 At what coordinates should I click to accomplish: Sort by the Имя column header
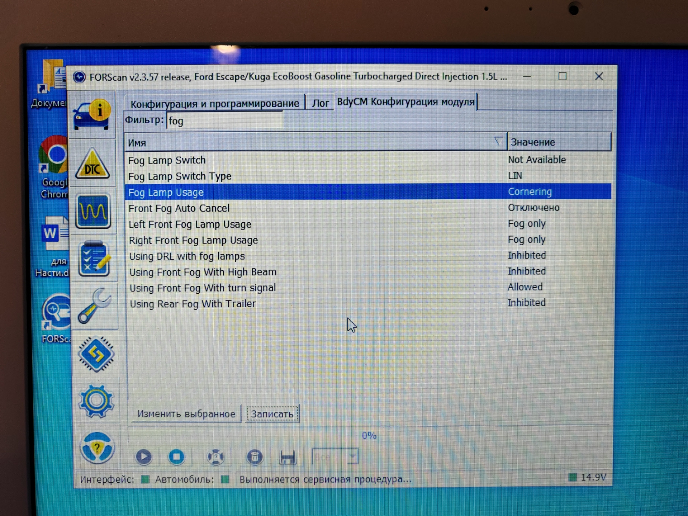(315, 142)
